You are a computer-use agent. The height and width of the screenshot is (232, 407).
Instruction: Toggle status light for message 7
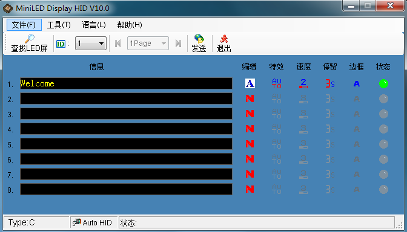(383, 174)
